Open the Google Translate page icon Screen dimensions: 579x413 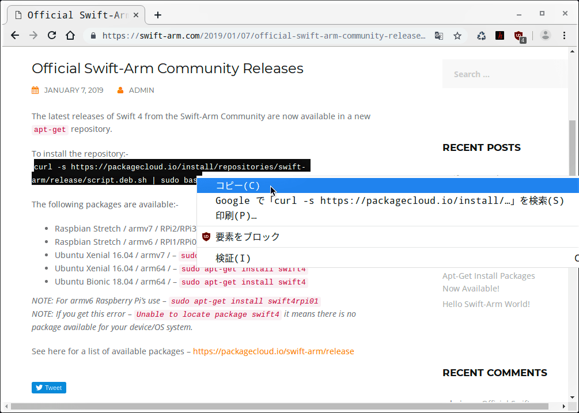click(438, 36)
